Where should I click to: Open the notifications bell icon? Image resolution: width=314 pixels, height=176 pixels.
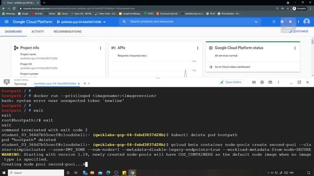click(290, 22)
